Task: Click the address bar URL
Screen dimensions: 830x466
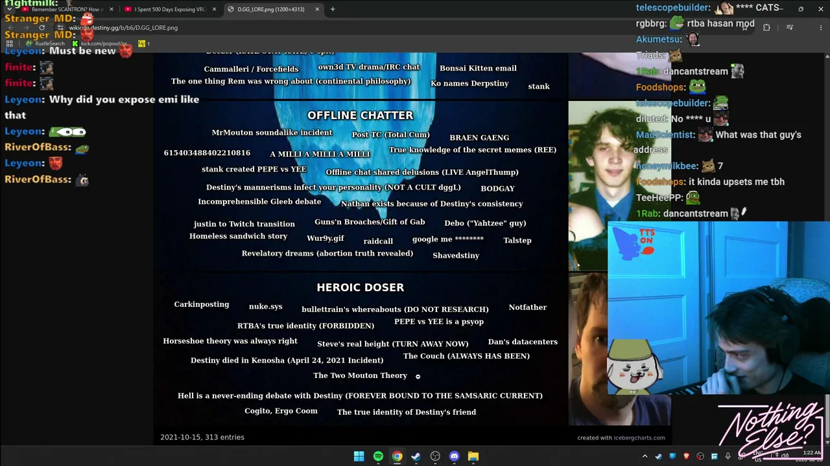Action: coord(123,28)
